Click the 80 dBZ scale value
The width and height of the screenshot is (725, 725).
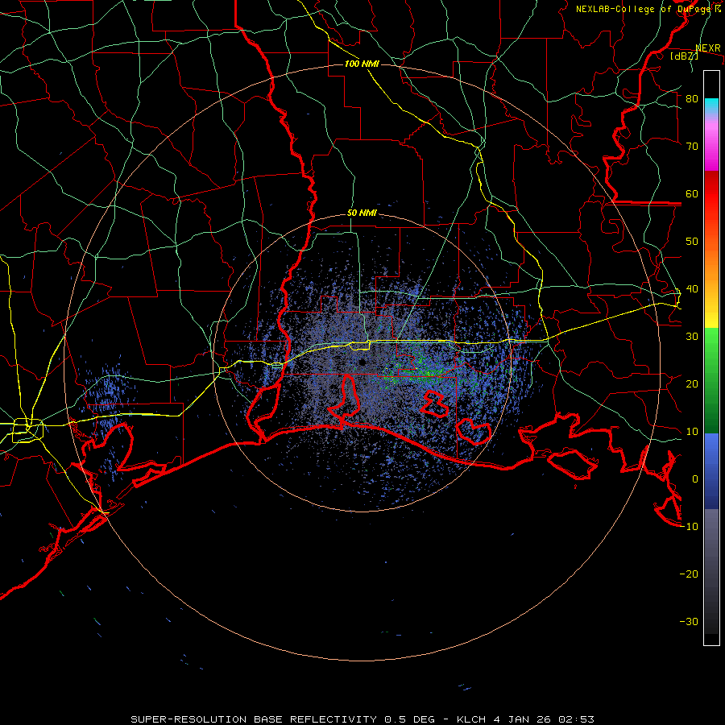click(x=692, y=99)
